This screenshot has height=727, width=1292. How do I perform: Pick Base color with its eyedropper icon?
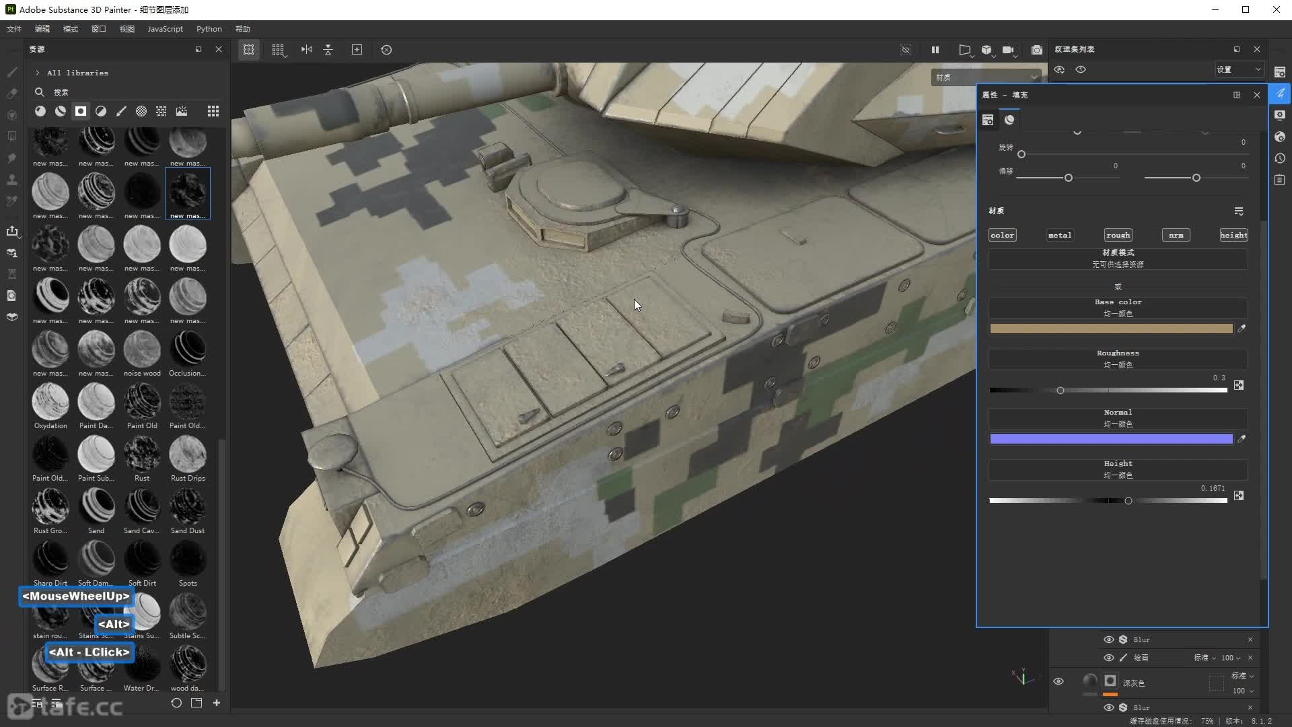coord(1242,328)
